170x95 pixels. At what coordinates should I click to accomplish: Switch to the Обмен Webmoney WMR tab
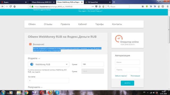pos(42,2)
